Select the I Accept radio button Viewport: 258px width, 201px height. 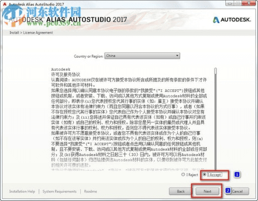(204, 174)
